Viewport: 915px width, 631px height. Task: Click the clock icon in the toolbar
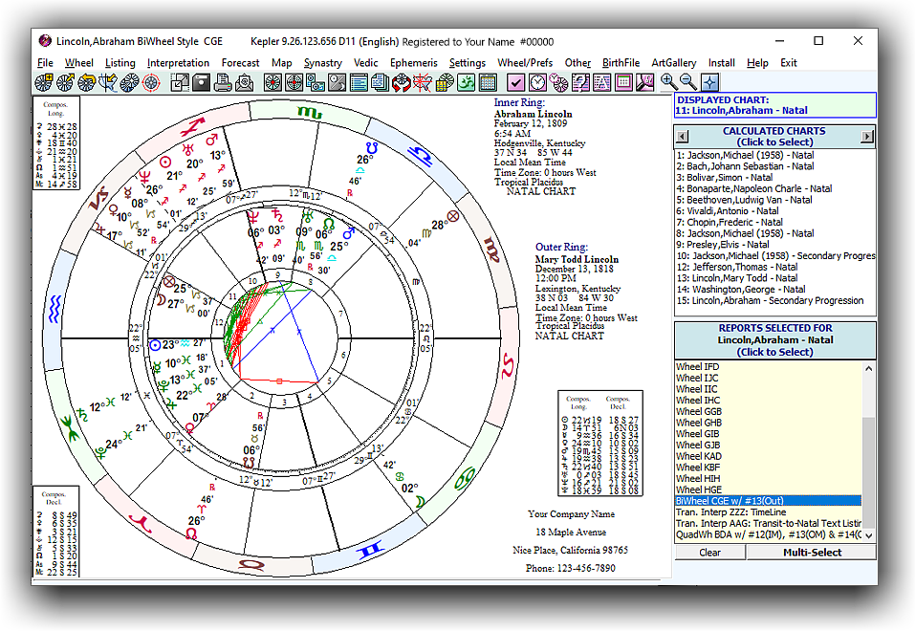(x=538, y=83)
